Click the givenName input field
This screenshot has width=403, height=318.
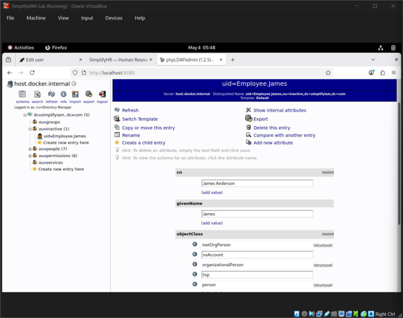[x=257, y=214]
